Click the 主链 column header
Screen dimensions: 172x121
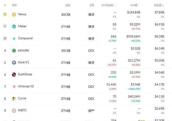point(68,5)
